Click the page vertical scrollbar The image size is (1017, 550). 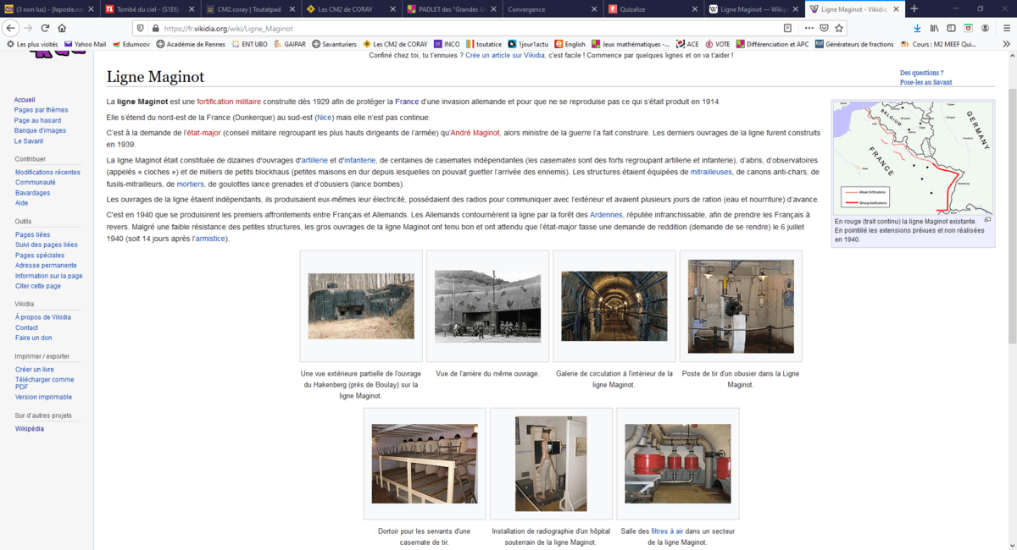click(1012, 216)
